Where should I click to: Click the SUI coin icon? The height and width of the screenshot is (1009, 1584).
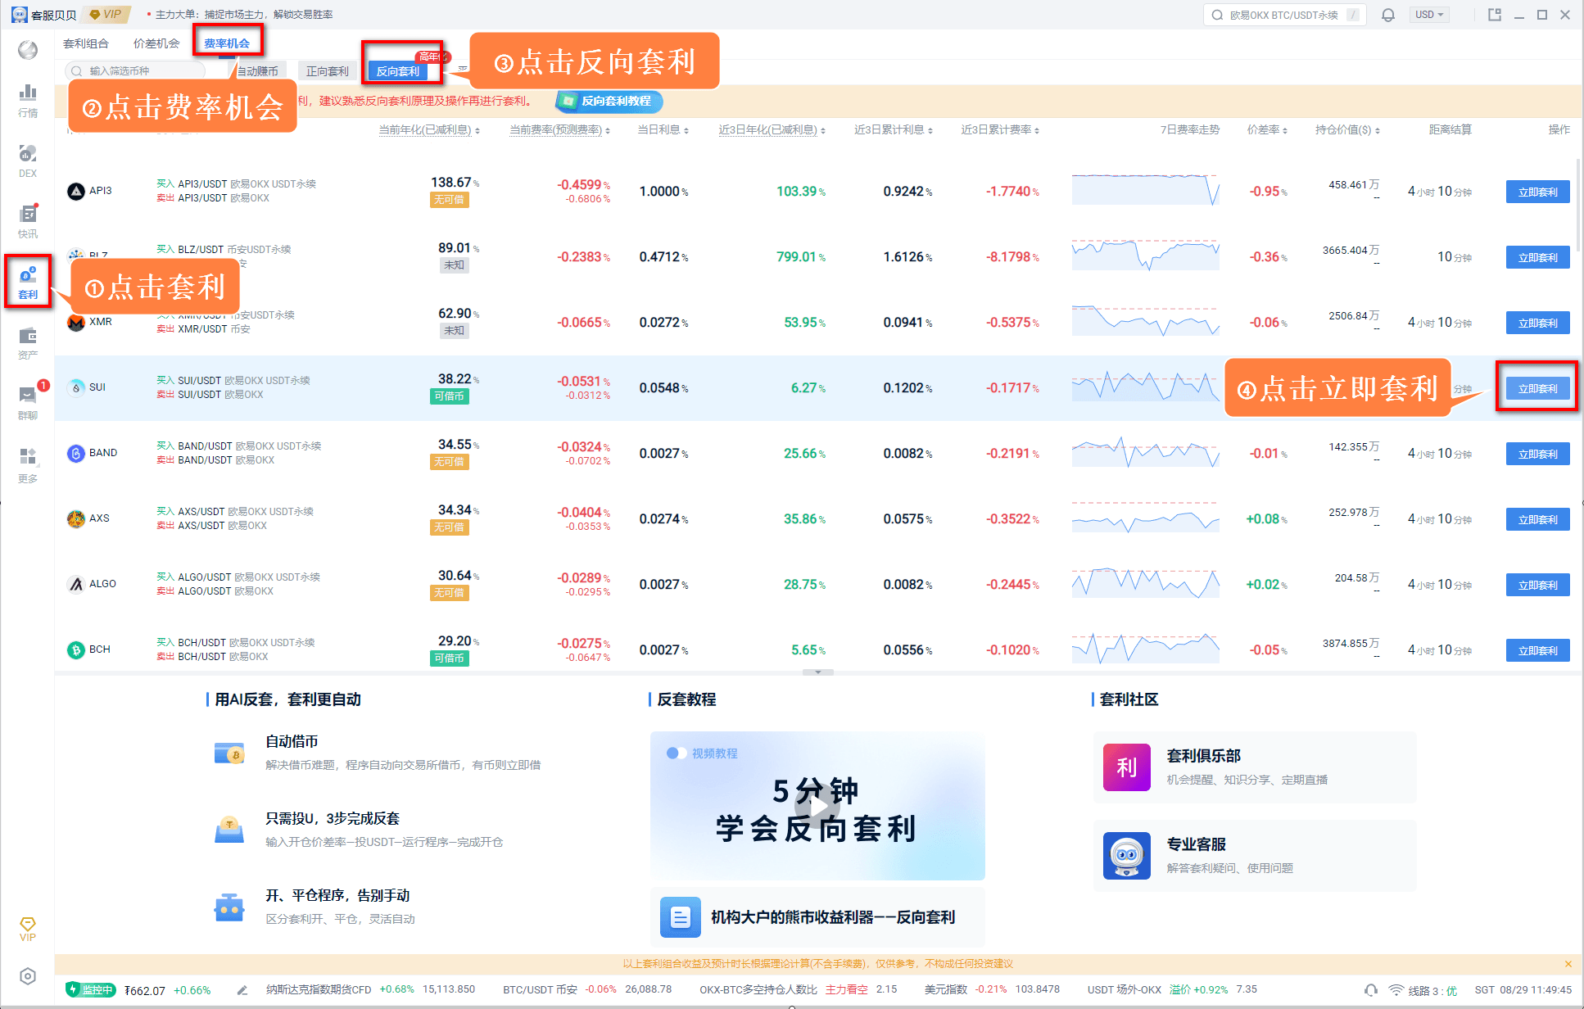(x=76, y=388)
